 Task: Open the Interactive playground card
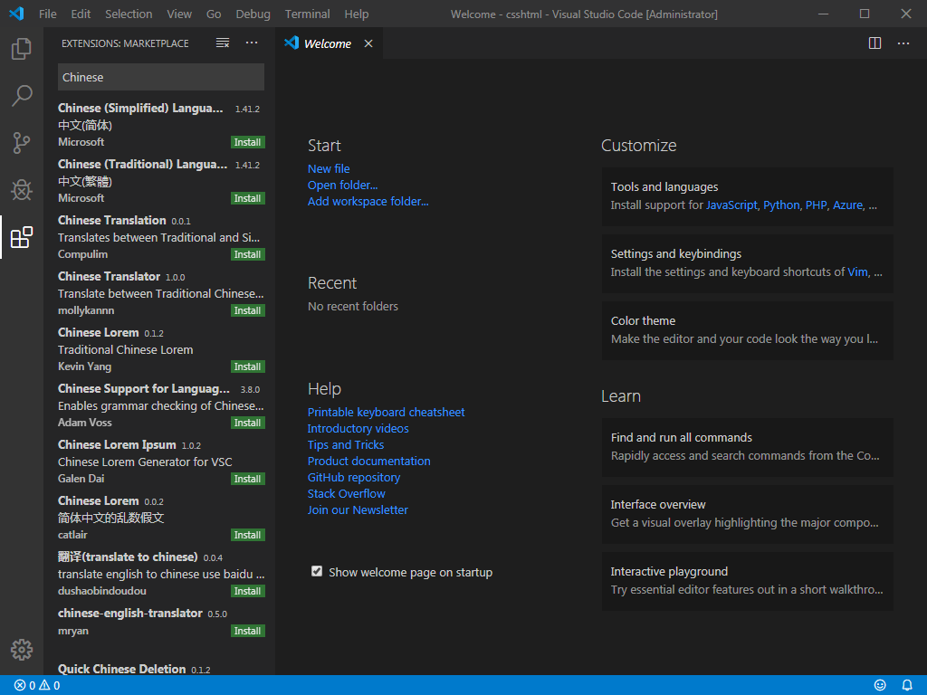tap(747, 582)
